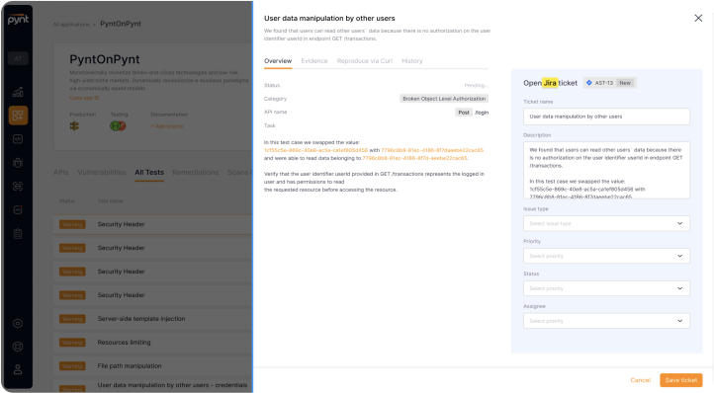Click the Pynt logo in sidebar

[18, 19]
